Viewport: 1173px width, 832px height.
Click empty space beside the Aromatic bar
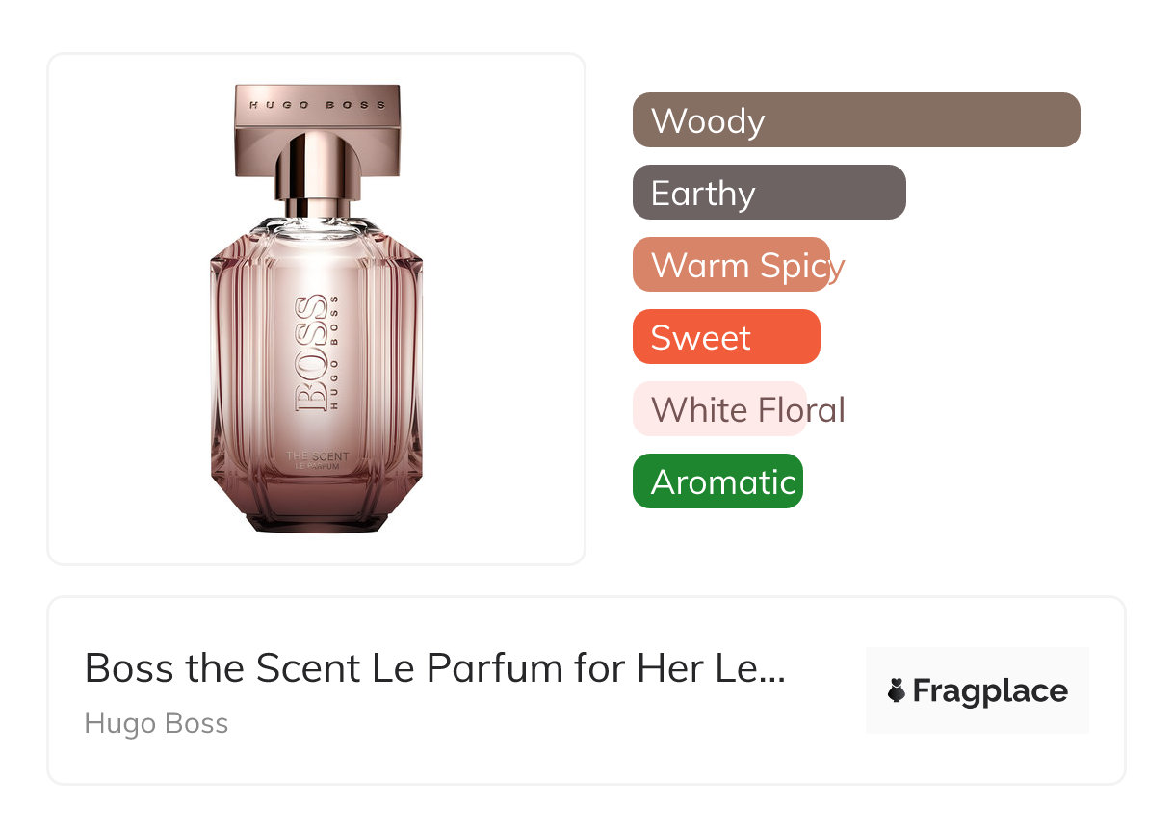tap(963, 481)
